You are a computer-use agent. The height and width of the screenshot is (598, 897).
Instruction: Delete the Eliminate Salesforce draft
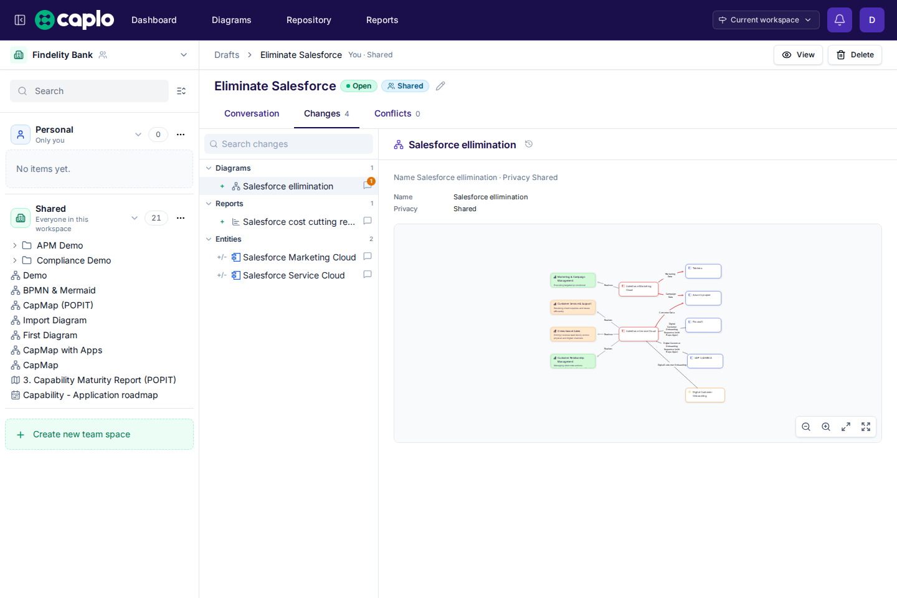pos(855,55)
